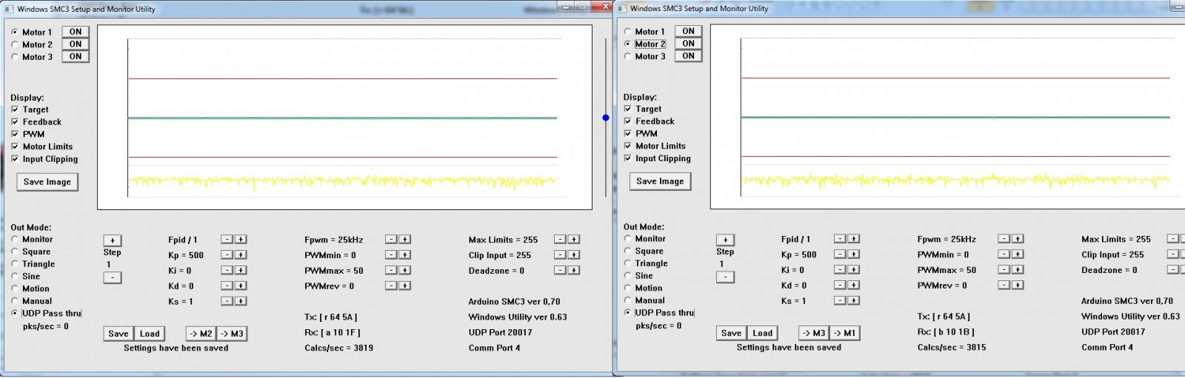Copy settings to M3 in left window
1185x378 pixels.
point(232,334)
